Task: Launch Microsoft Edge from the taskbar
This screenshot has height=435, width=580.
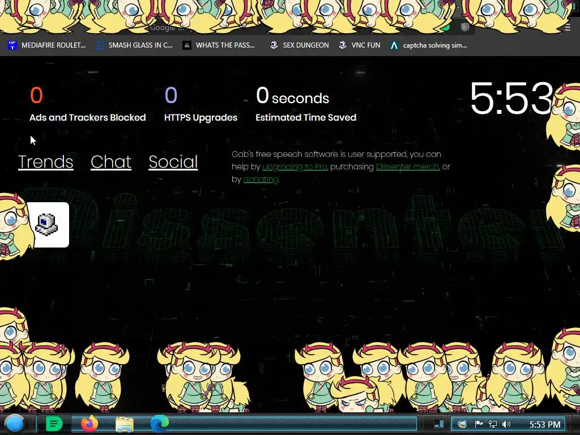Action: [x=159, y=424]
